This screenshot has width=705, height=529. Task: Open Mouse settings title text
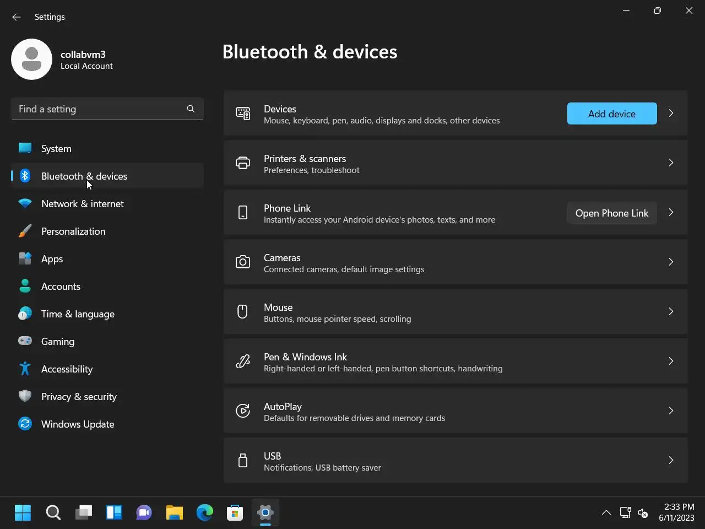[278, 307]
